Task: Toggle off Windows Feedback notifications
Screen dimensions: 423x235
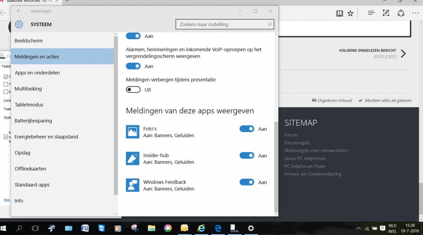Action: [247, 182]
